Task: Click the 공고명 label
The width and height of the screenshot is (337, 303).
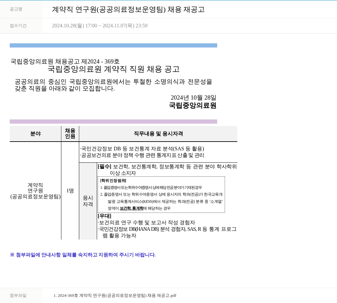Action: pos(16,9)
